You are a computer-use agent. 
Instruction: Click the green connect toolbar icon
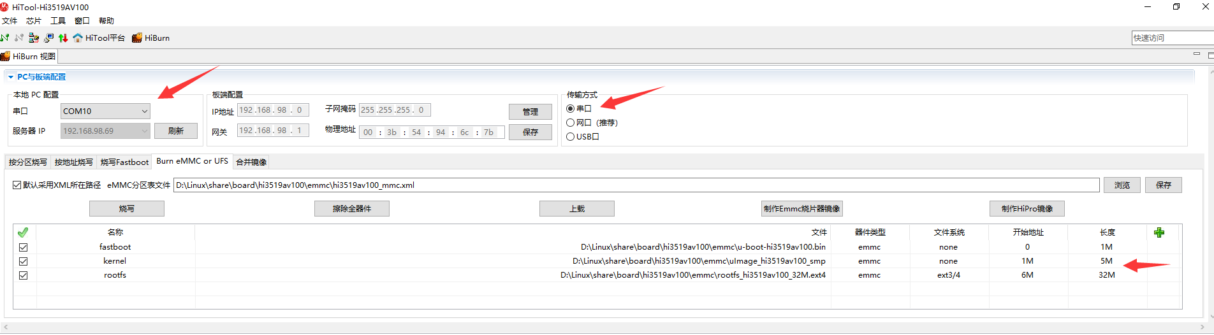pos(5,38)
